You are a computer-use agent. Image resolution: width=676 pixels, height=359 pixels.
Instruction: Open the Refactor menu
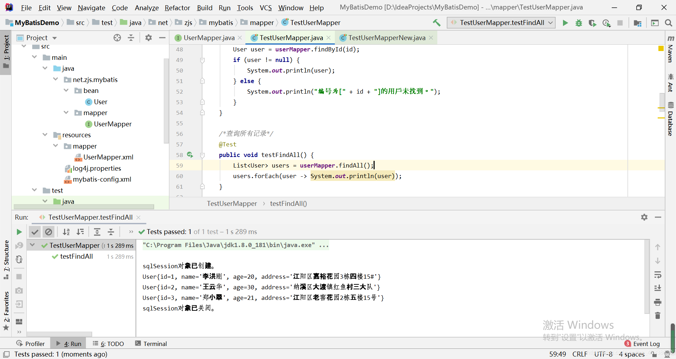(x=177, y=8)
